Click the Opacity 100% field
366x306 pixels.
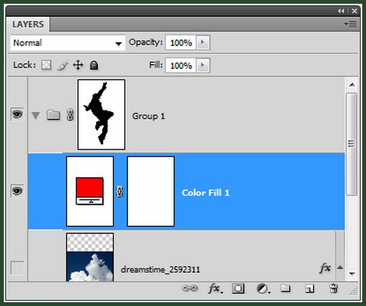[181, 42]
